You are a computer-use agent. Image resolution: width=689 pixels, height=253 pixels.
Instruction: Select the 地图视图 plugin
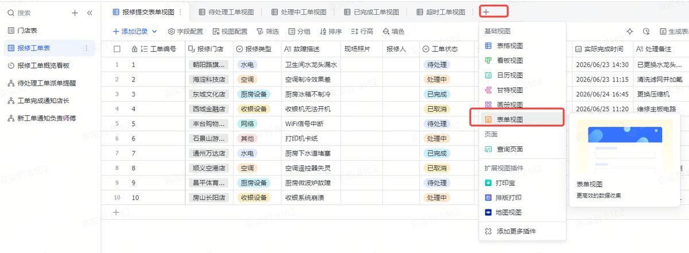tap(522, 212)
